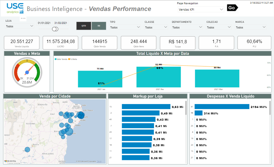Toggle the QTD view button

pos(84,26)
